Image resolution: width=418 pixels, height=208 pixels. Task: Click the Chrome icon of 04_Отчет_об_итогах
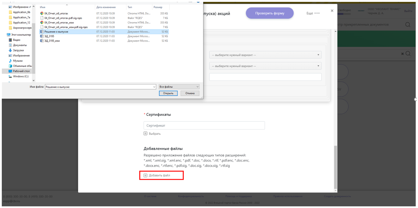tap(42, 13)
